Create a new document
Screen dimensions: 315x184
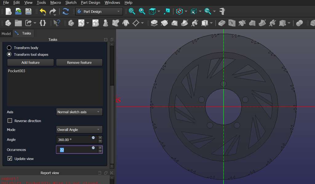point(8,11)
